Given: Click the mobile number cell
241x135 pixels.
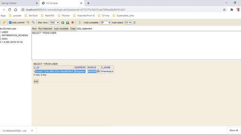Looking at the screenshot, I should 94,71.
